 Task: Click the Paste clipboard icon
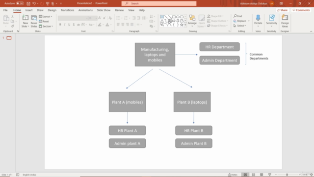[6, 18]
